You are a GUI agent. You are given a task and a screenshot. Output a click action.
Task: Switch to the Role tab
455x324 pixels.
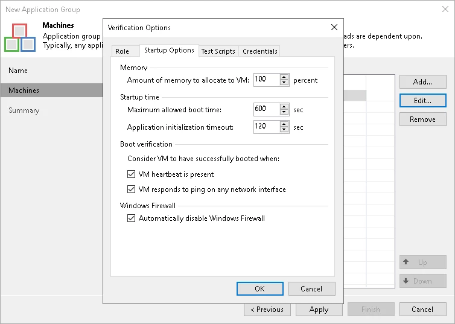(x=122, y=51)
